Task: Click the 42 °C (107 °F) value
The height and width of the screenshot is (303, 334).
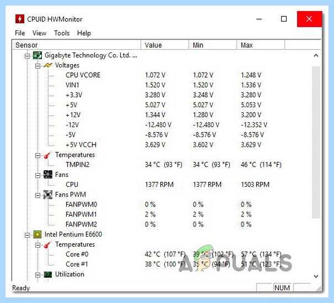Action: point(165,254)
